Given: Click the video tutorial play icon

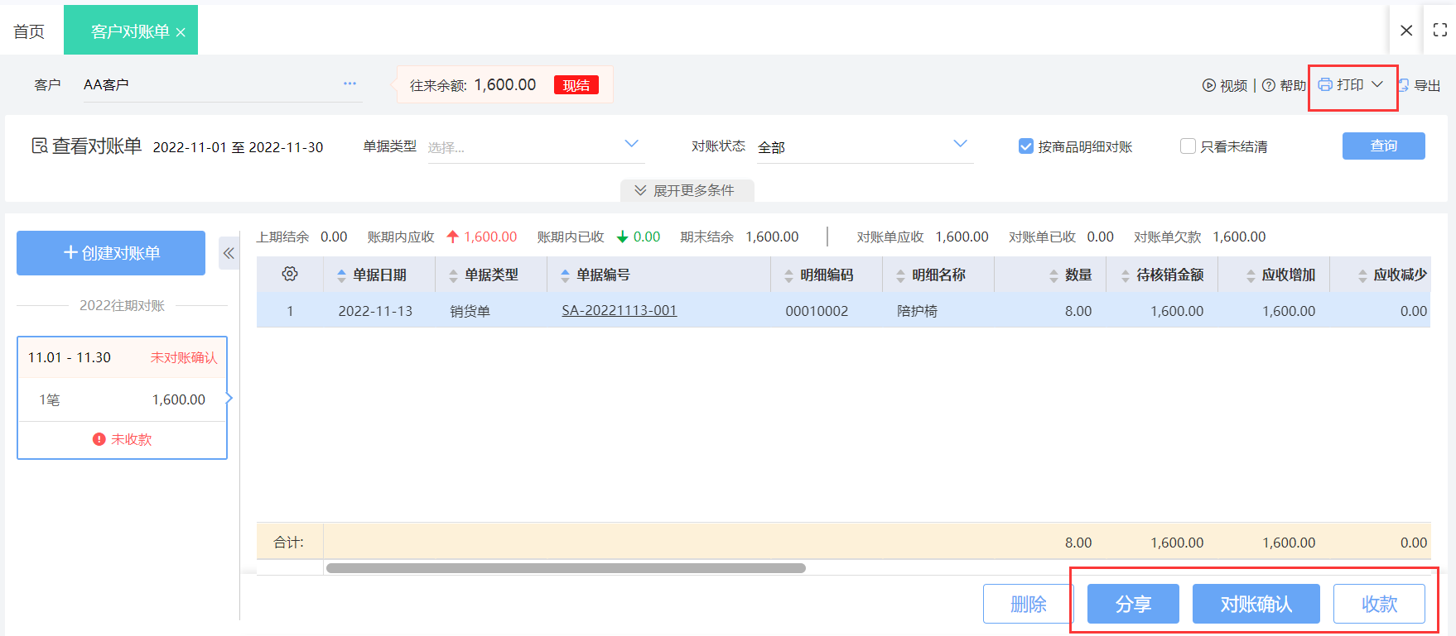Looking at the screenshot, I should pyautogui.click(x=1208, y=85).
